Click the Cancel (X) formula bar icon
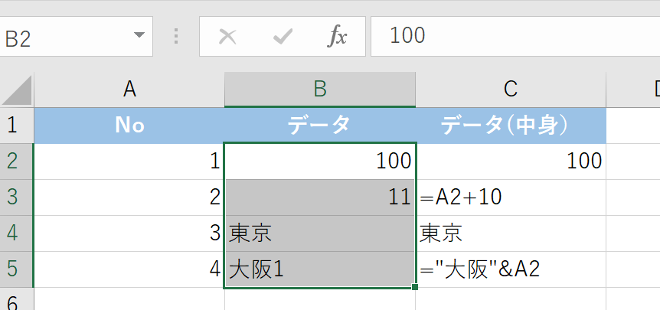 coord(227,36)
